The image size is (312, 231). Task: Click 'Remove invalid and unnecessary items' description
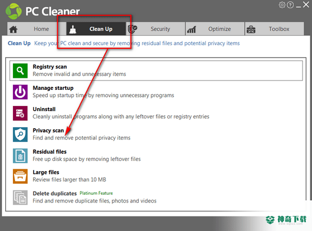[x=79, y=74]
